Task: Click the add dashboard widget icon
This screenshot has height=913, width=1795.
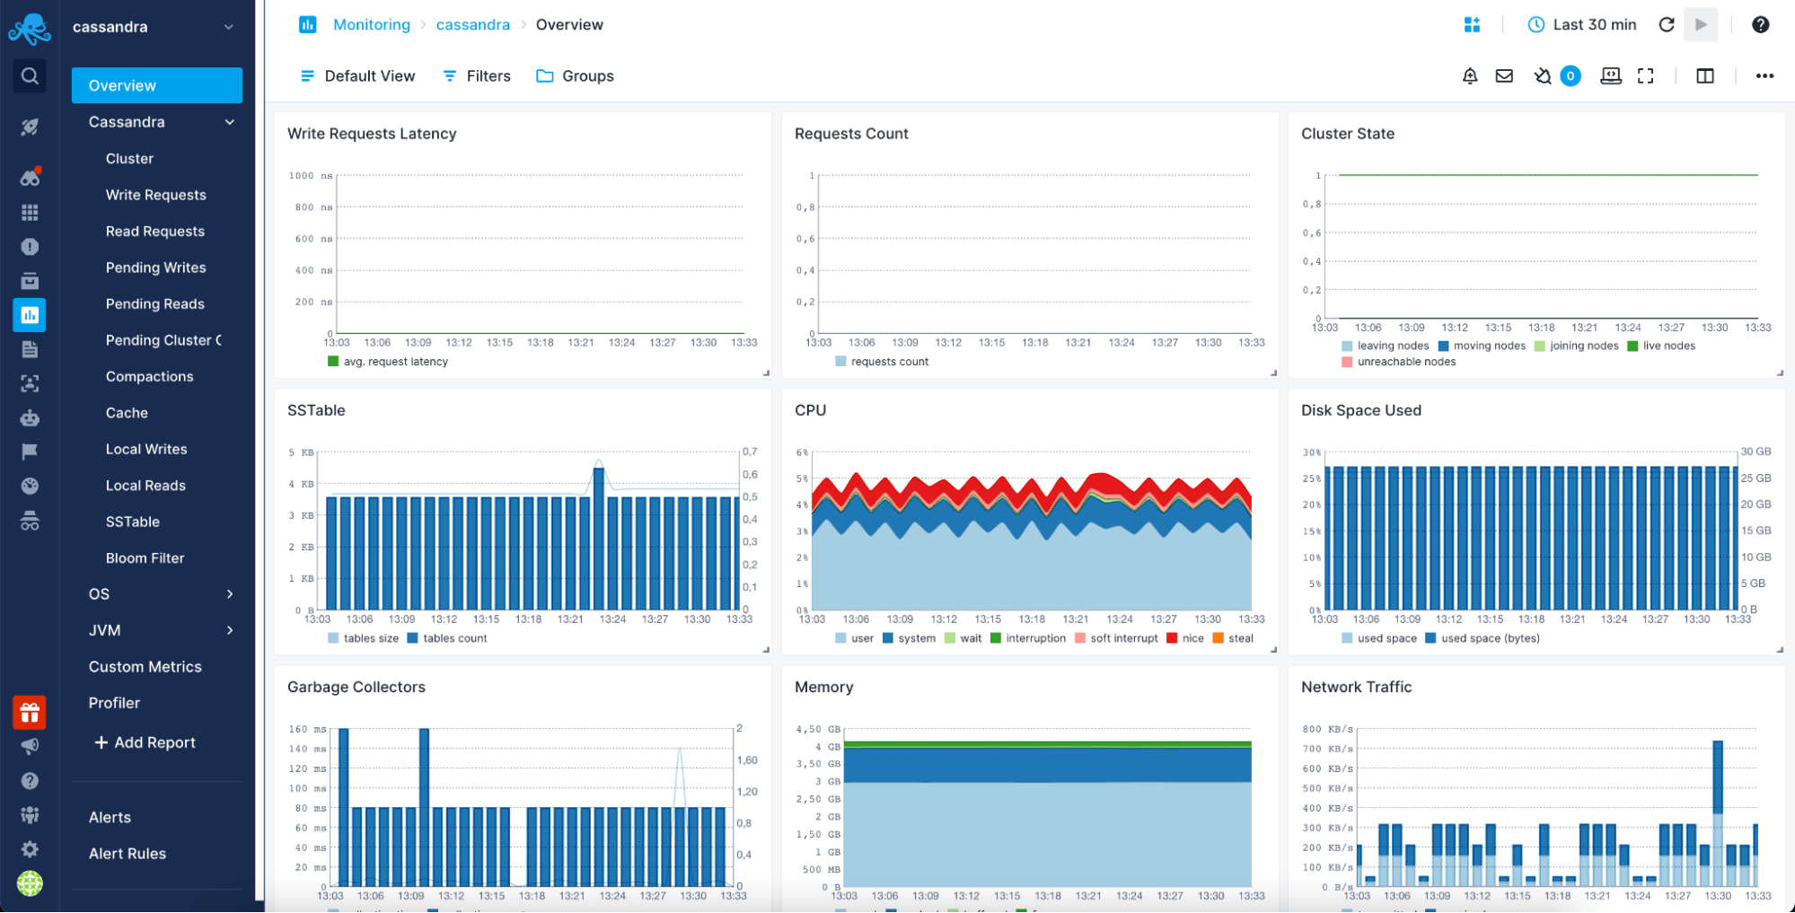Action: pyautogui.click(x=1472, y=25)
